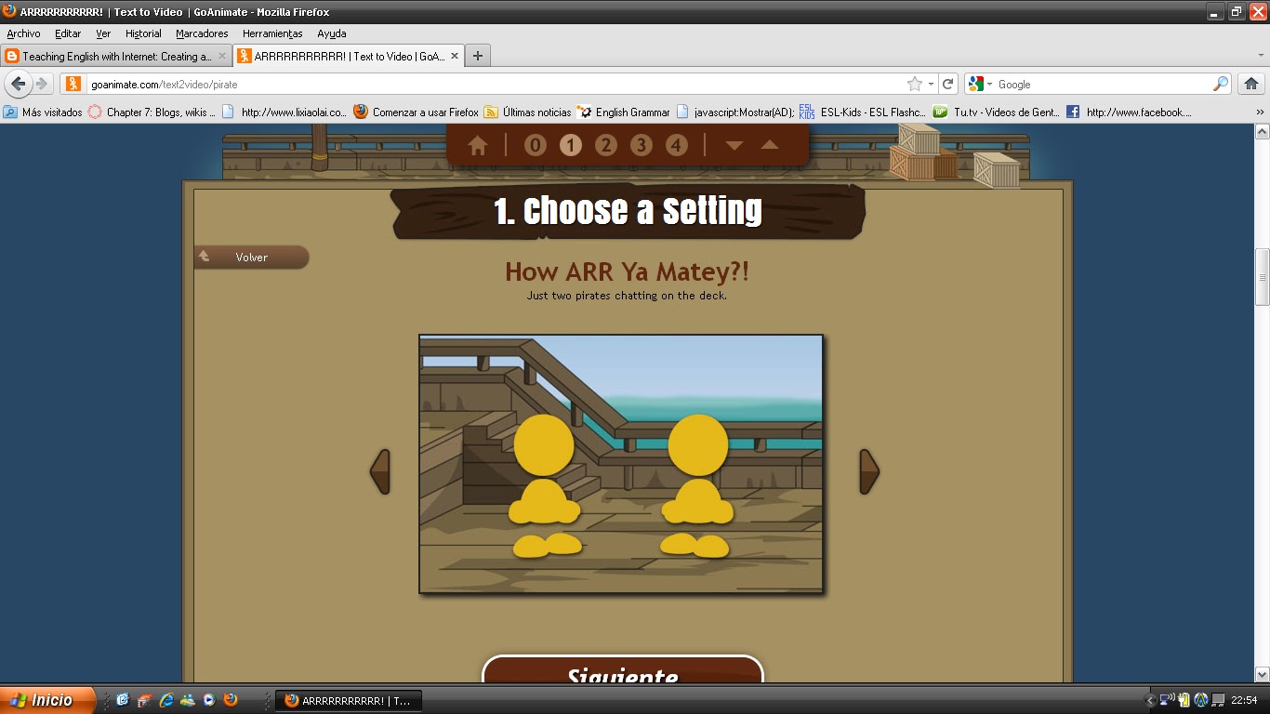Reload the page
The height and width of the screenshot is (714, 1270).
[948, 84]
